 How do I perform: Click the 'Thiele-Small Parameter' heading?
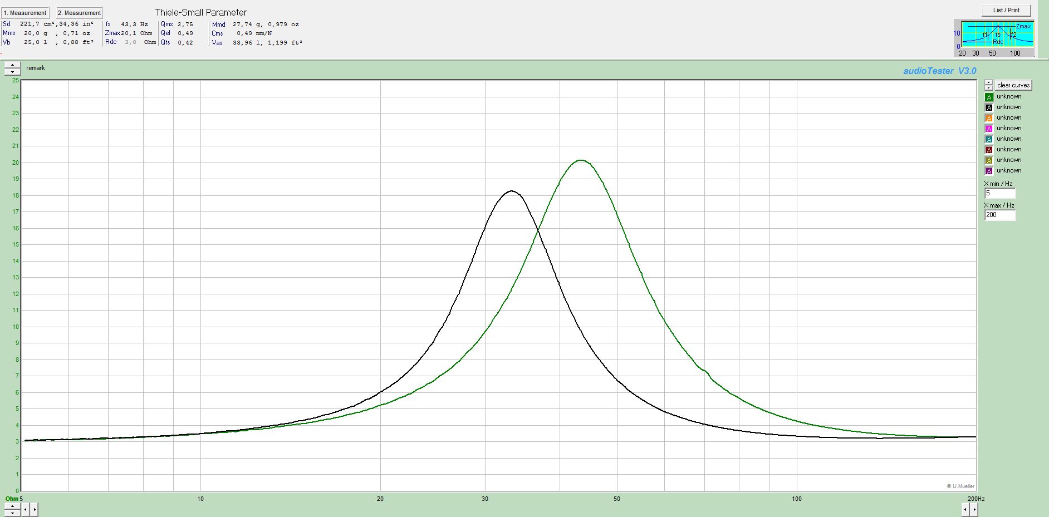(201, 12)
